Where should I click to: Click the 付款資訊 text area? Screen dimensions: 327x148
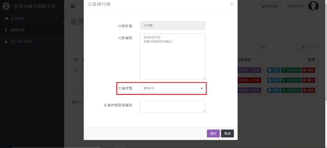click(173, 56)
